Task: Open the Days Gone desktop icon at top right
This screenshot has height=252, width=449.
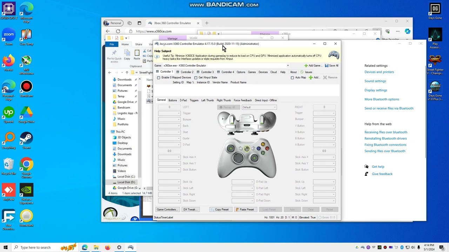Action: (x=435, y=11)
